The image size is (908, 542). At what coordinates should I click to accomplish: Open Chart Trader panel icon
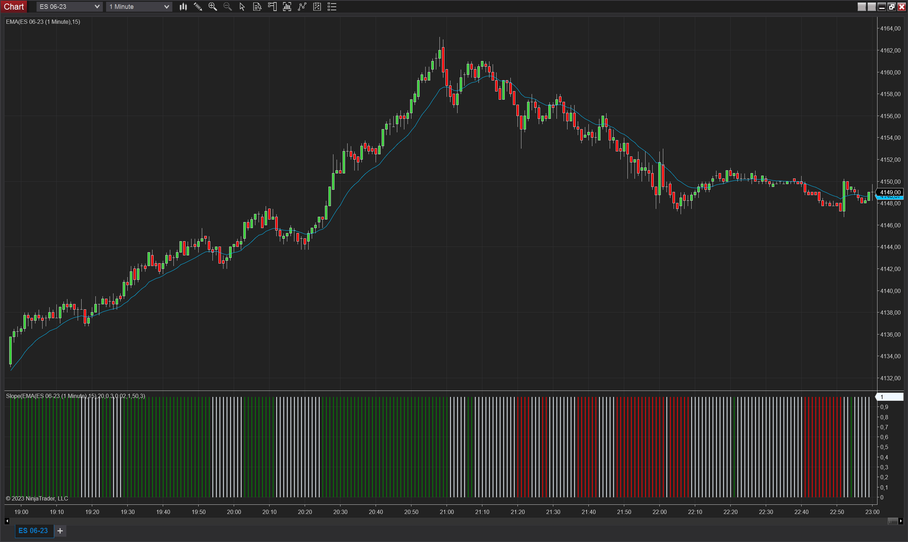(272, 7)
